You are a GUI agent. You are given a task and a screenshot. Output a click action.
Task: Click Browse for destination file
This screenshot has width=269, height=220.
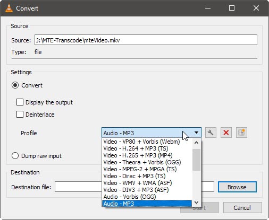tap(237, 187)
